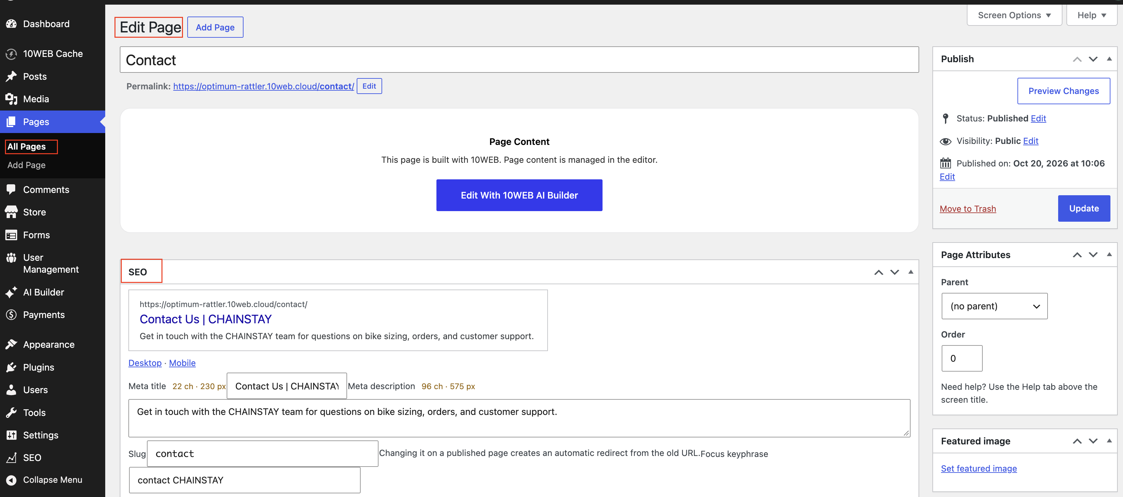
Task: Edit the permalink with the Edit button
Action: [x=369, y=86]
